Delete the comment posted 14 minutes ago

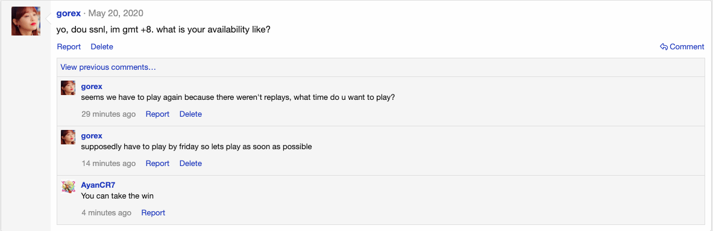[190, 164]
